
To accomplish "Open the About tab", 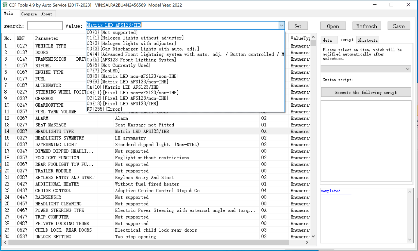I will 47,14.
